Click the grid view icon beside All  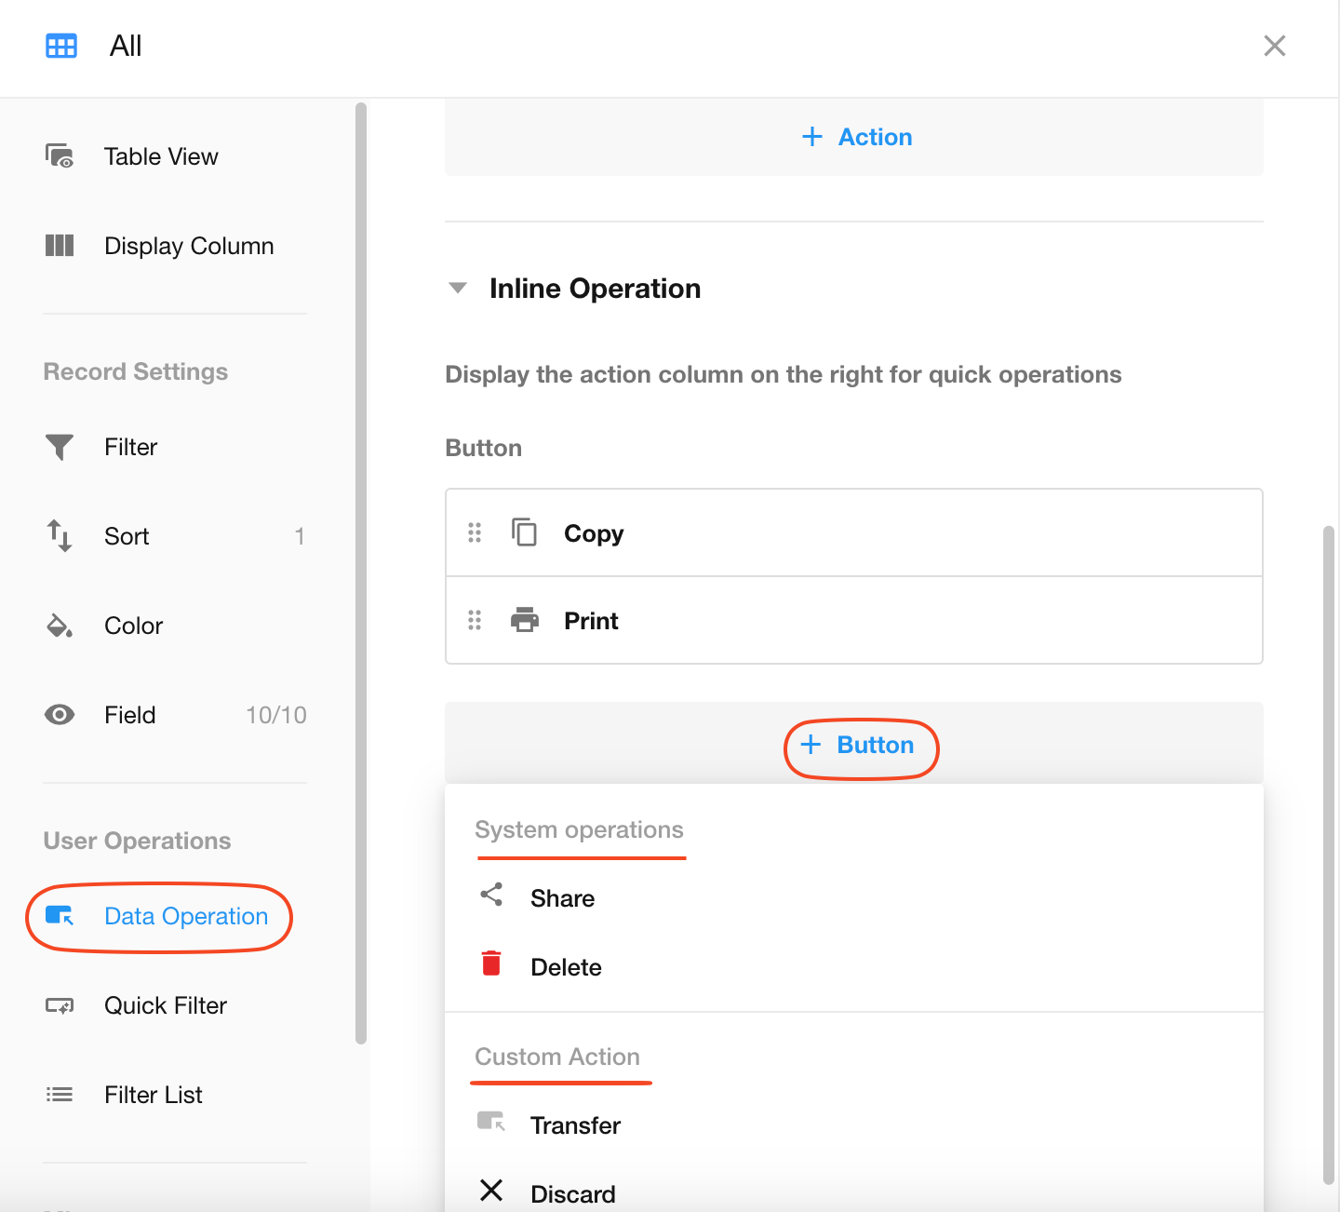[61, 46]
